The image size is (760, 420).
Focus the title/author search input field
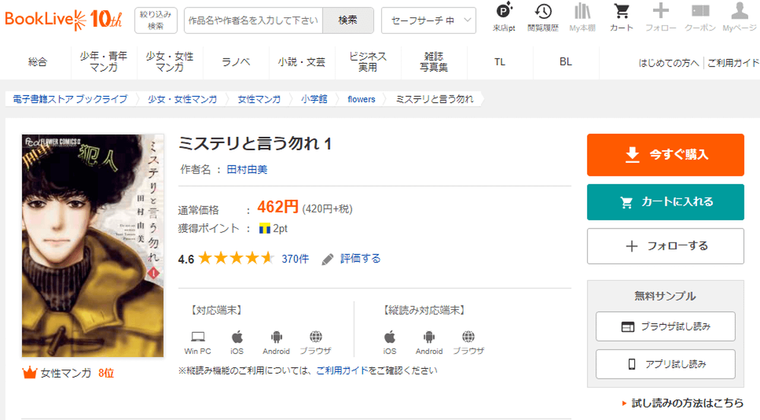tap(254, 20)
